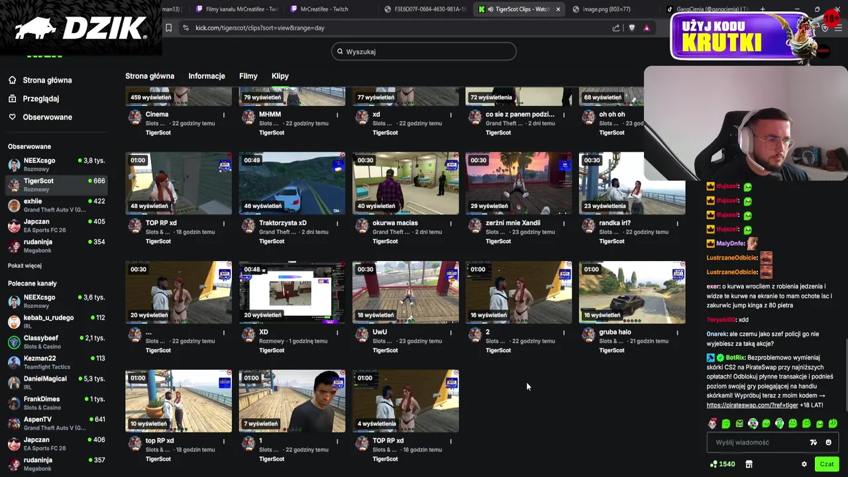
Task: Open Strona główna tab in channel navigation
Action: (x=150, y=76)
